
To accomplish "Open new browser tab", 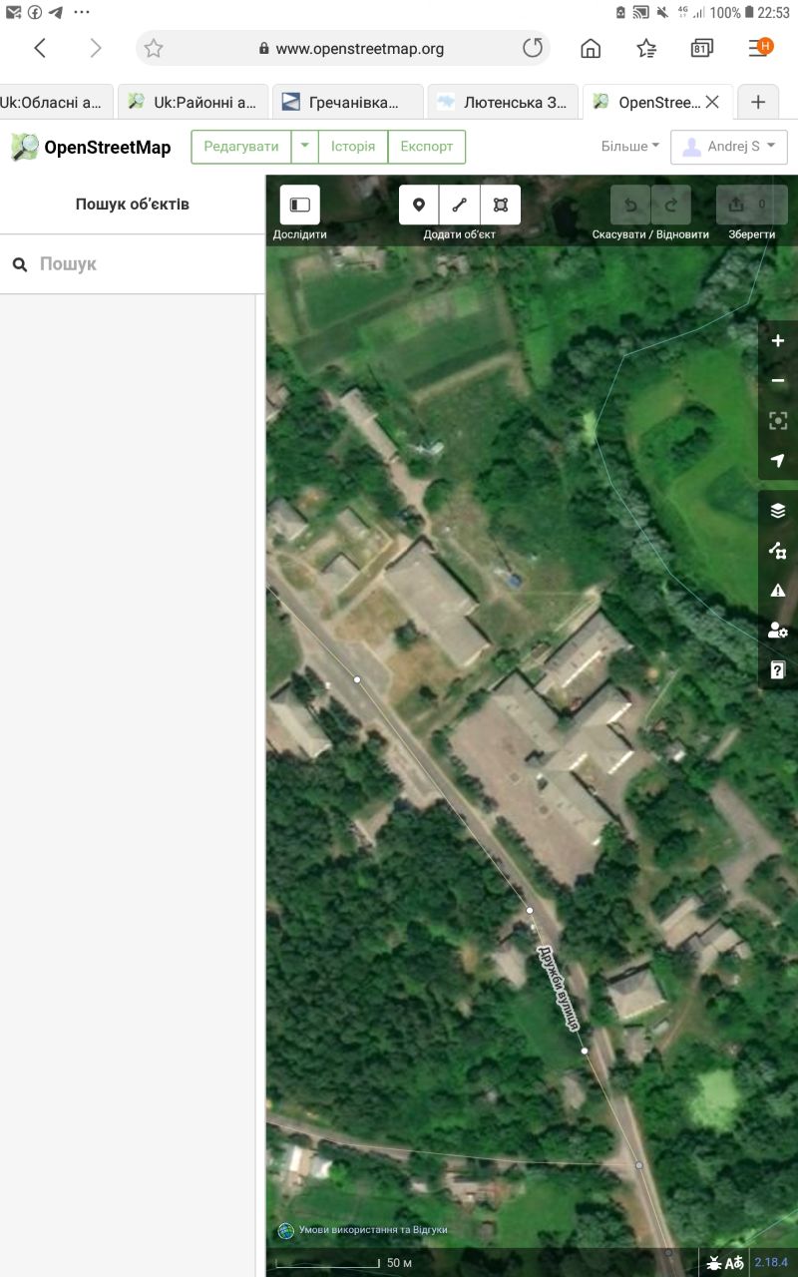I will click(758, 102).
